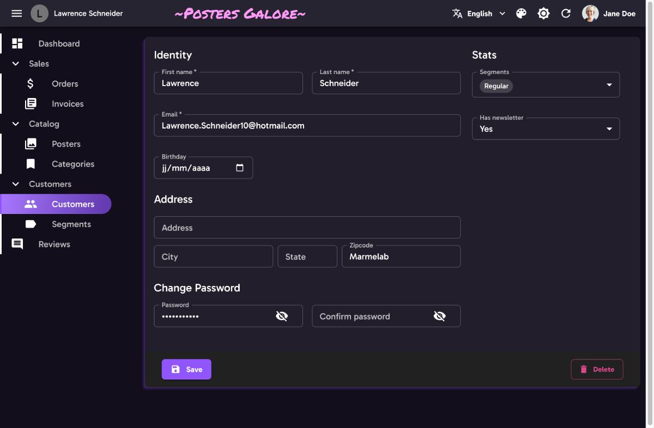This screenshot has height=428, width=654.
Task: Collapse the Sales menu section
Action: click(x=16, y=64)
